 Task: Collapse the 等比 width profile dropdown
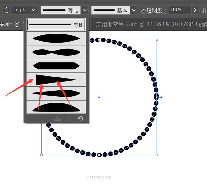pyautogui.click(x=85, y=10)
